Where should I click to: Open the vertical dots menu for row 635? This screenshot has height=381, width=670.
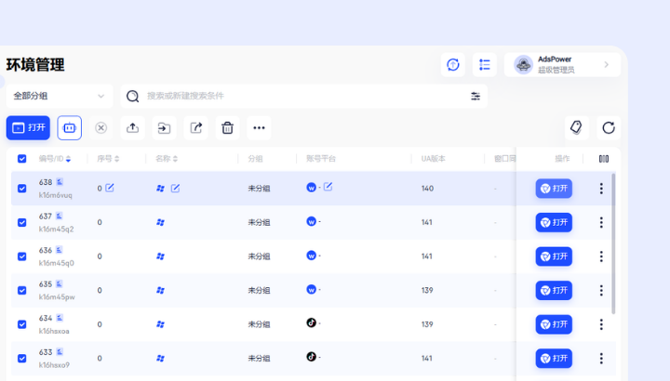601,291
